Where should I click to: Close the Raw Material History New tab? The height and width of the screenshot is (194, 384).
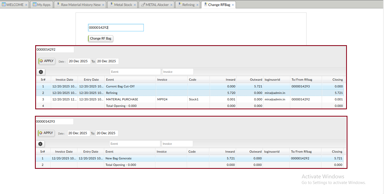tap(103, 5)
